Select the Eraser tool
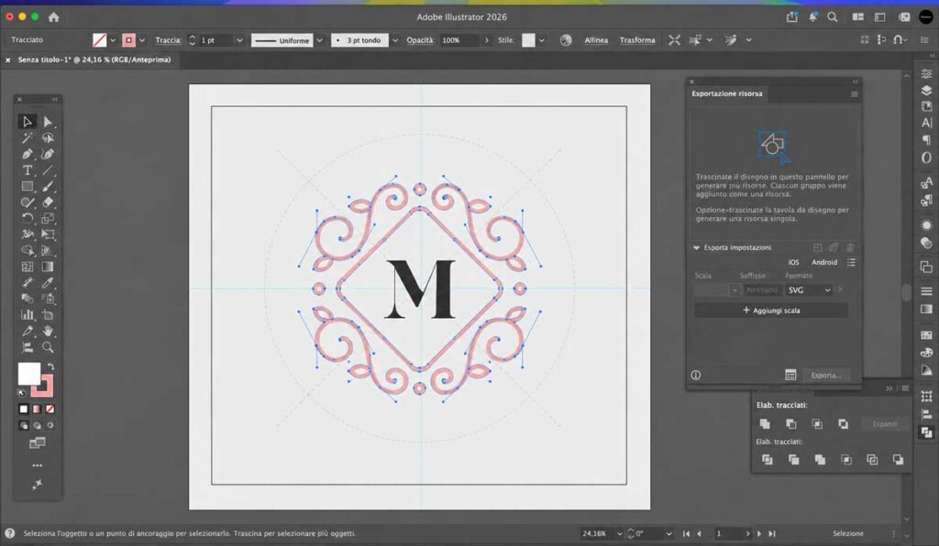Viewport: 939px width, 546px height. 48,202
